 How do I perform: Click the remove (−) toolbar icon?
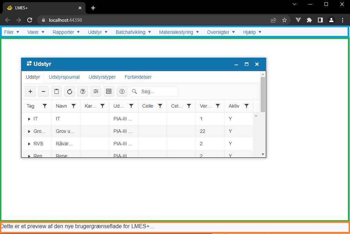[43, 91]
